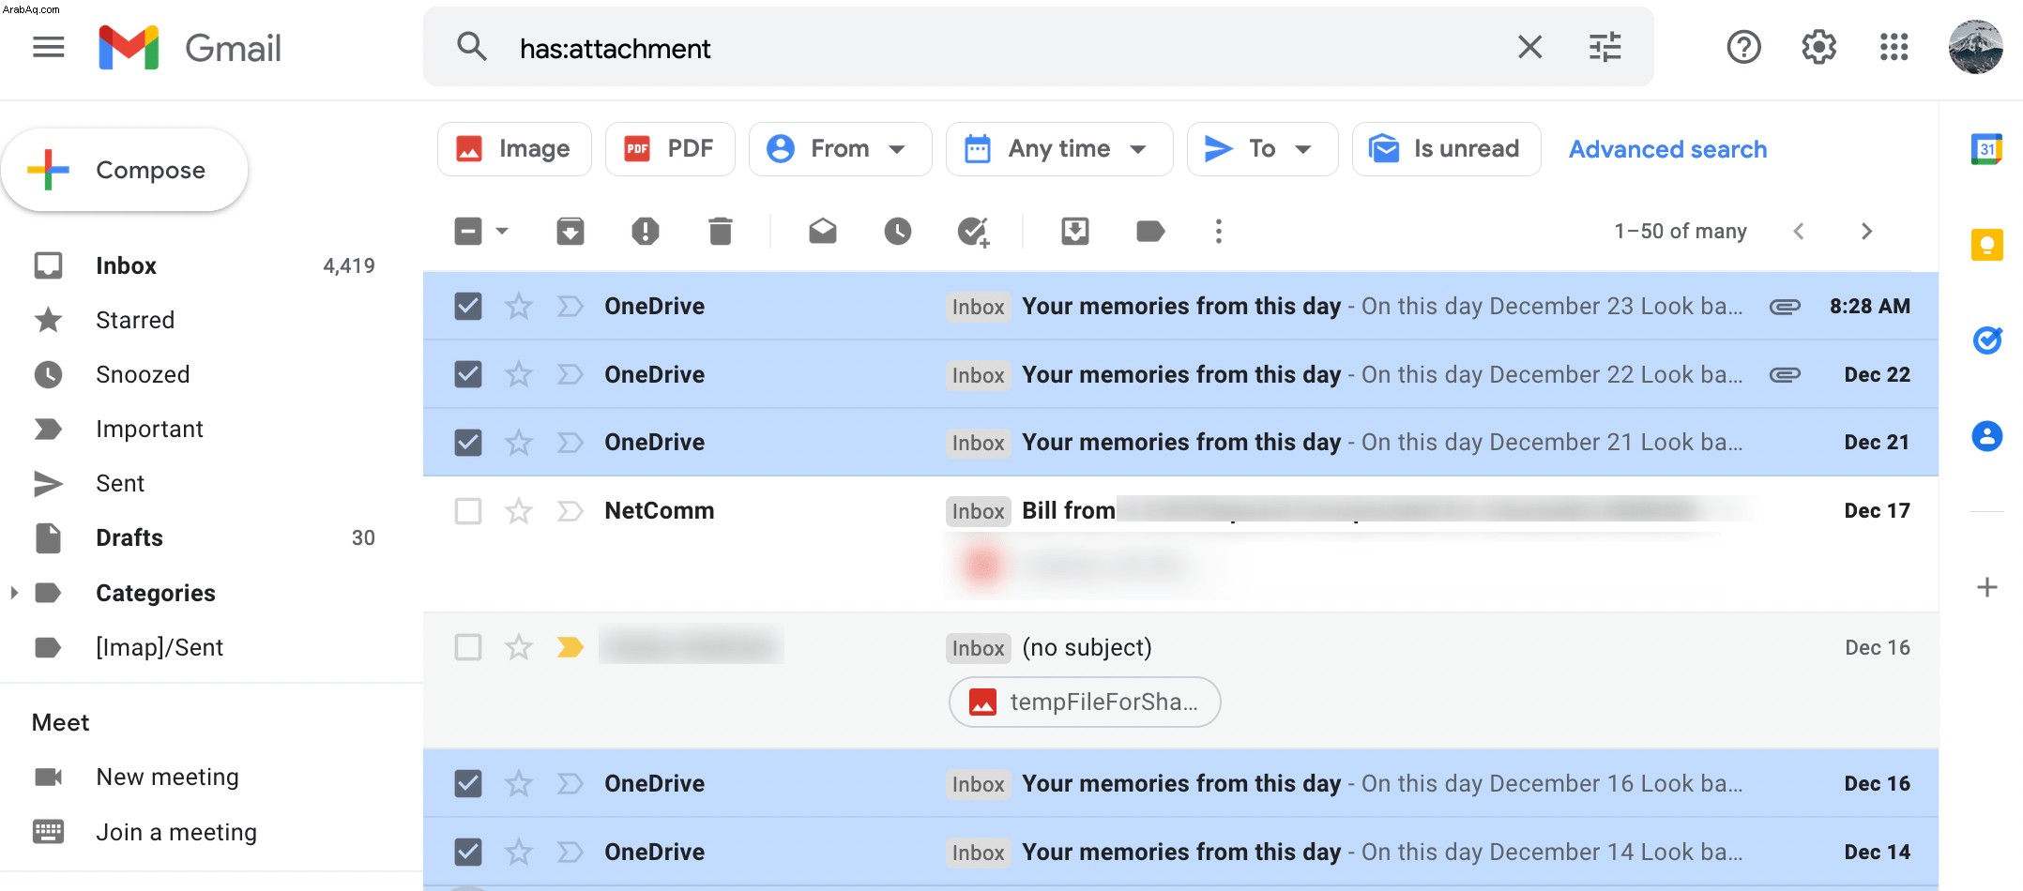Go to the Drafts folder
The width and height of the screenshot is (2023, 891).
pos(129,537)
